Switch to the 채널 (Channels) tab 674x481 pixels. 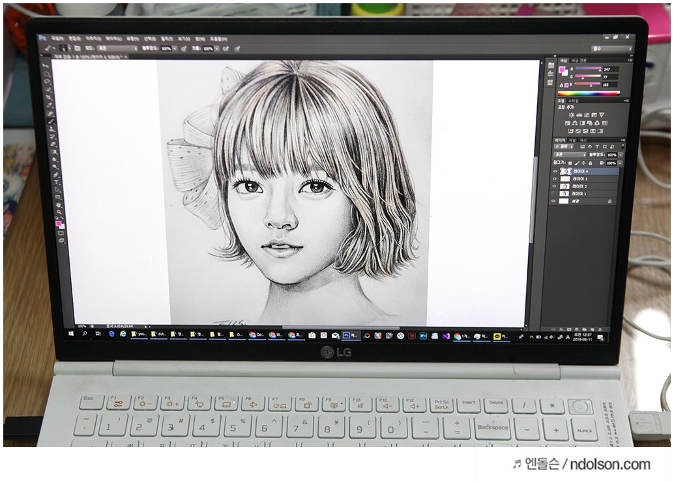tap(572, 141)
